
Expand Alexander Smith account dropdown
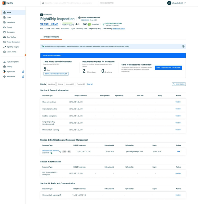[x=185, y=3]
